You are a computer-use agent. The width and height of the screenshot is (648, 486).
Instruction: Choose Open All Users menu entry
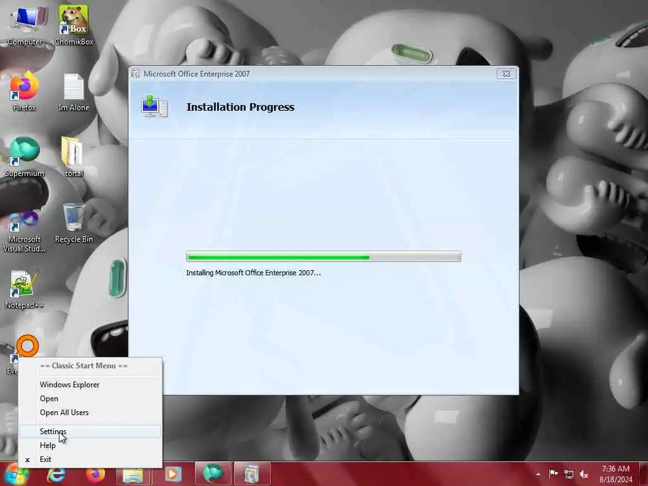90,413
